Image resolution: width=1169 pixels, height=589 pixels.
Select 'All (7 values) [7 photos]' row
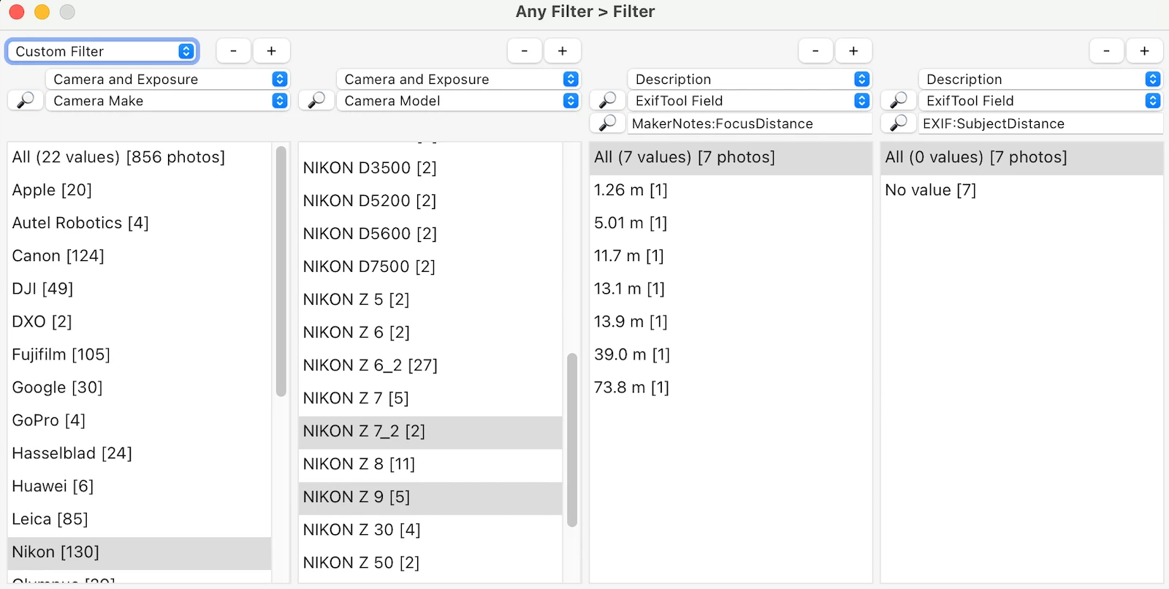point(731,157)
